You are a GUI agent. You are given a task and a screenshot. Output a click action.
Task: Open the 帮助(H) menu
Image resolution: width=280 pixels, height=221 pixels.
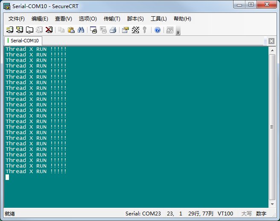[182, 19]
